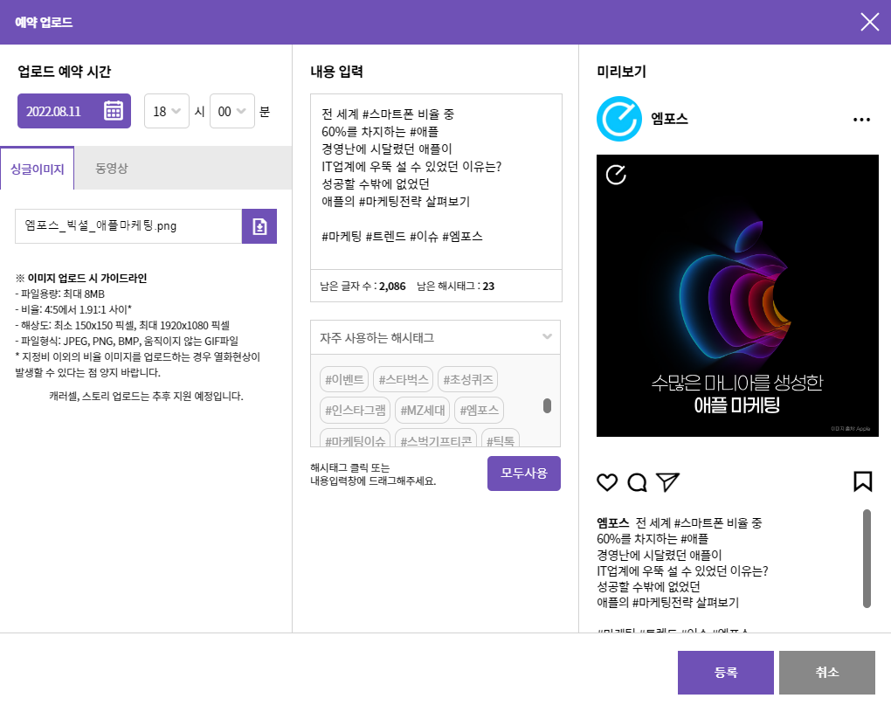This screenshot has height=712, width=891.
Task: Click the 남은 글자 수 : 2,086 counter
Action: pos(363,286)
